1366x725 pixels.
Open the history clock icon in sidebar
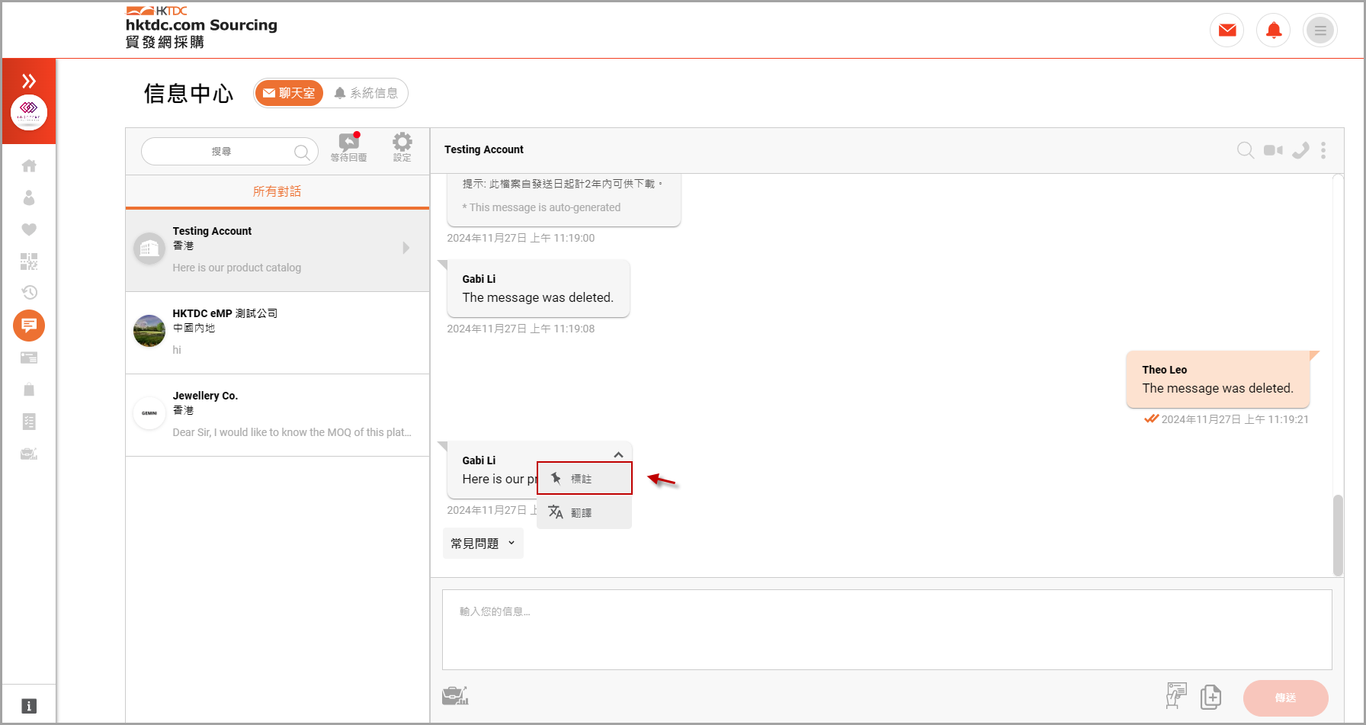point(29,293)
